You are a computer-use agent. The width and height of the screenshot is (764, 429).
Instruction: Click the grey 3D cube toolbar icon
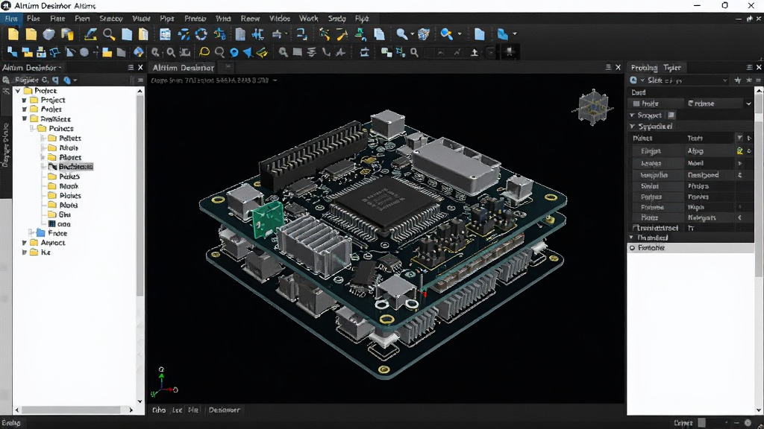[x=48, y=34]
